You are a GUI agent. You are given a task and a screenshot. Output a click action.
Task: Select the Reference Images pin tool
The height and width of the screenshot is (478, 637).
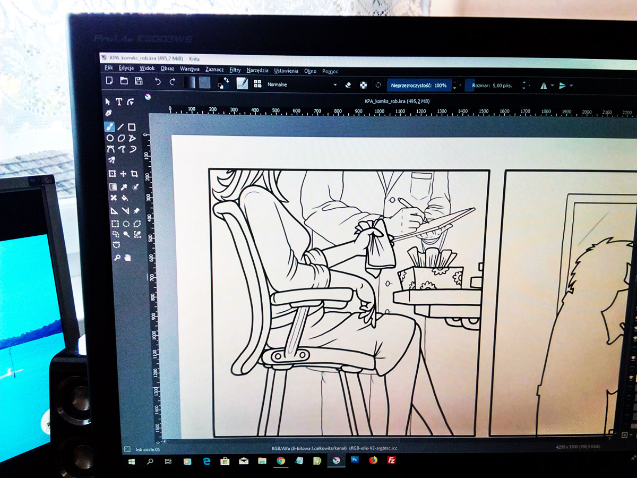[x=136, y=211]
